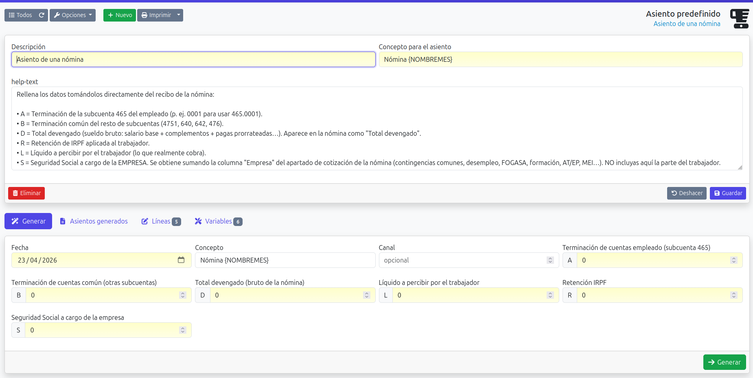The width and height of the screenshot is (753, 378).
Task: Create a new record with Nuevo
Action: point(120,15)
